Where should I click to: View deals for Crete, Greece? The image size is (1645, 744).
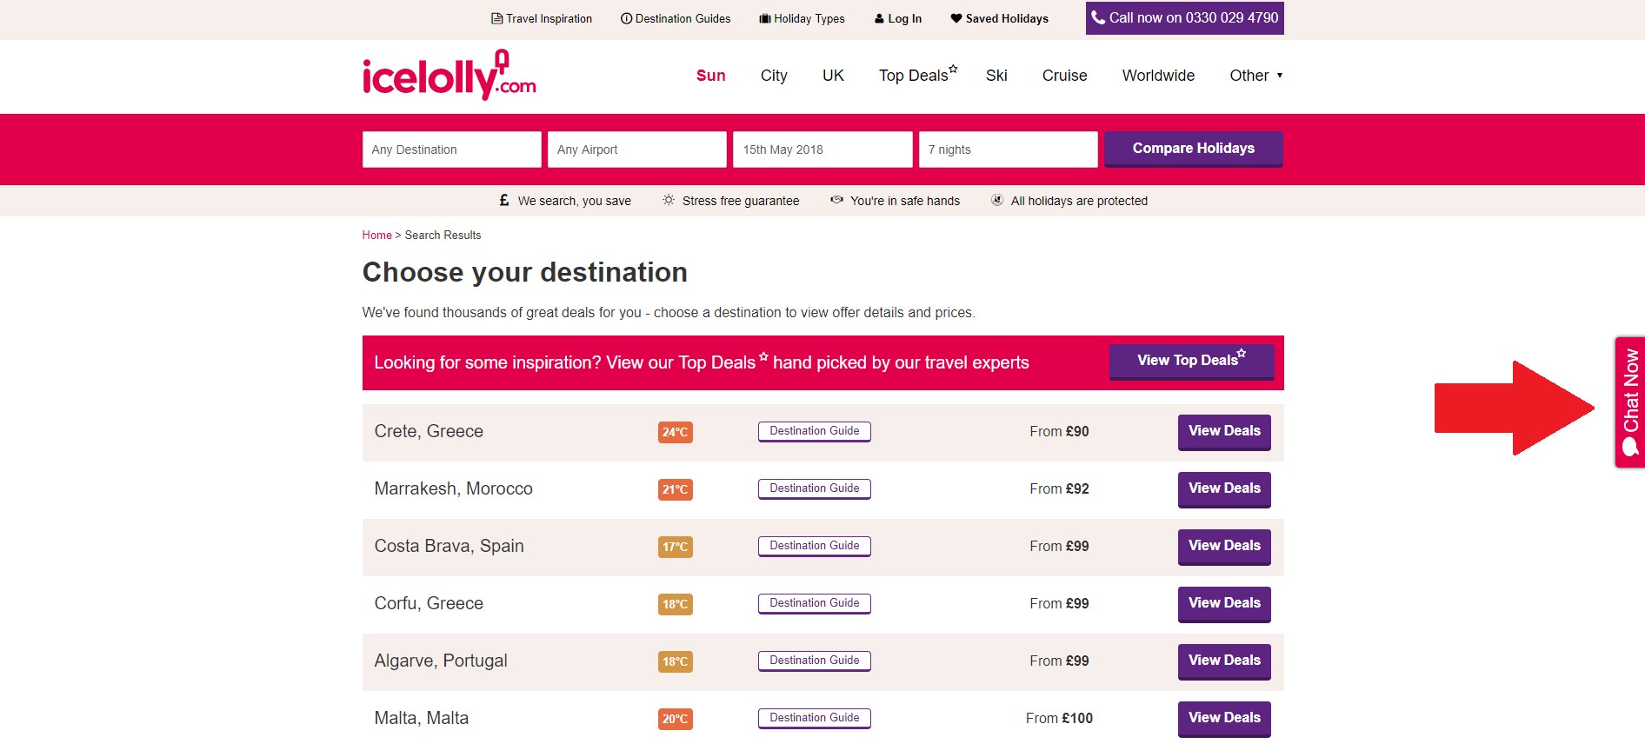[x=1224, y=432]
